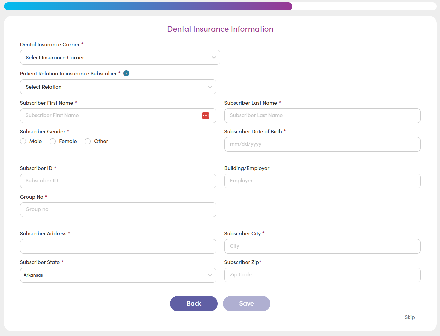Click the Subscriber Date of Birth field
Screen dimensions: 440x336
[322, 144]
